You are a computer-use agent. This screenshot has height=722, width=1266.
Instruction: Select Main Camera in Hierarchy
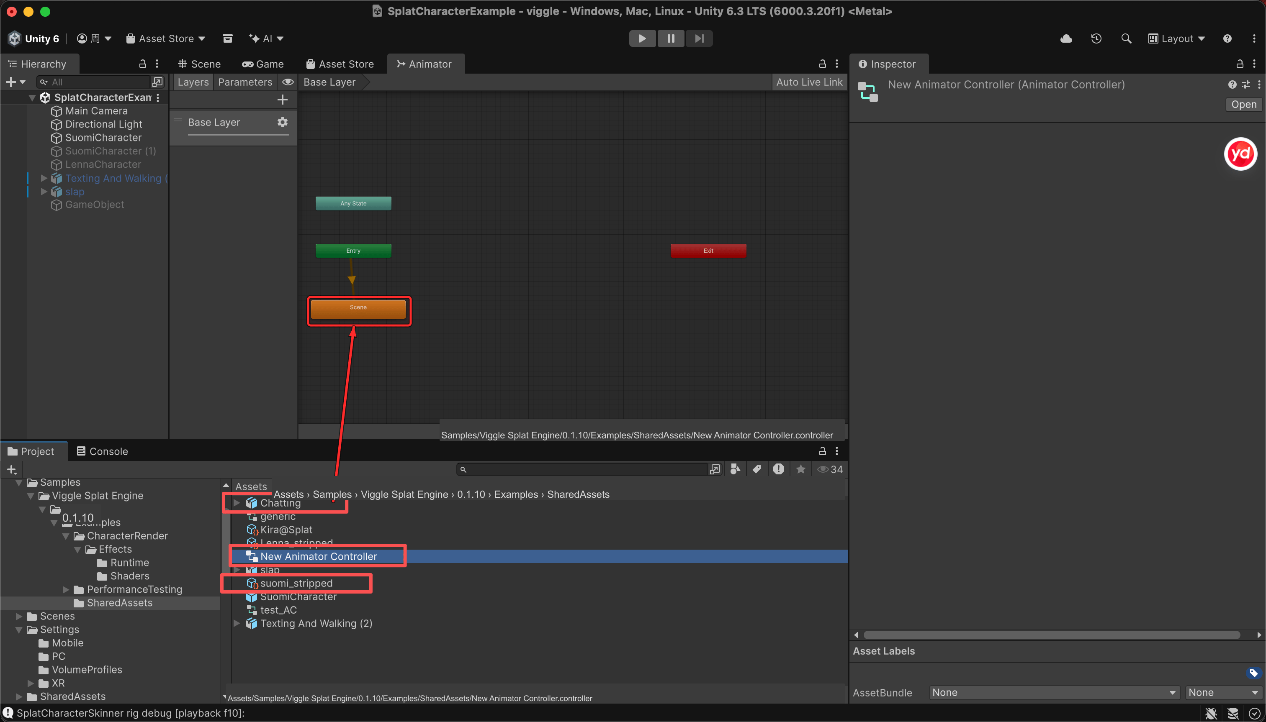pyautogui.click(x=96, y=110)
